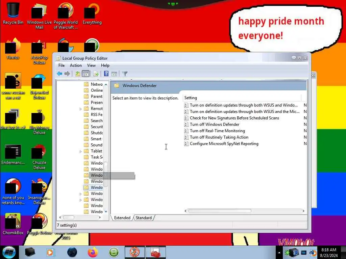Click the Bejeweled Deluxe desktop icon

(39, 86)
